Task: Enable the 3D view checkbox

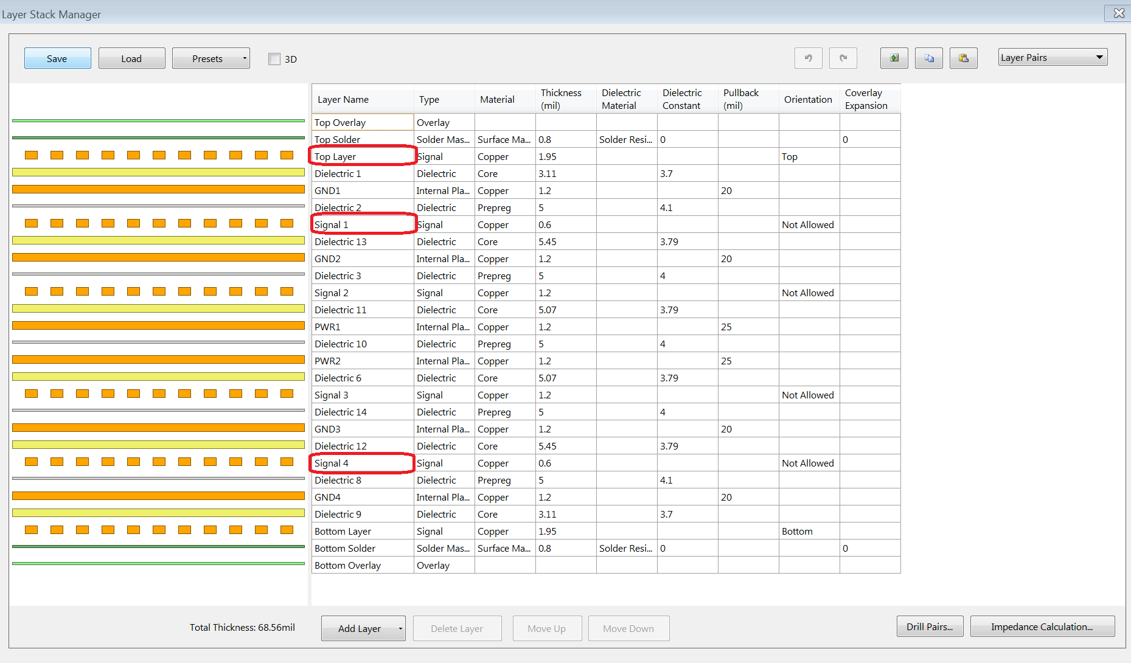Action: coord(274,59)
